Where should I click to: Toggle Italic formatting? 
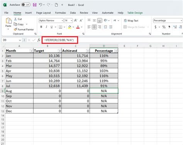coord(46,27)
